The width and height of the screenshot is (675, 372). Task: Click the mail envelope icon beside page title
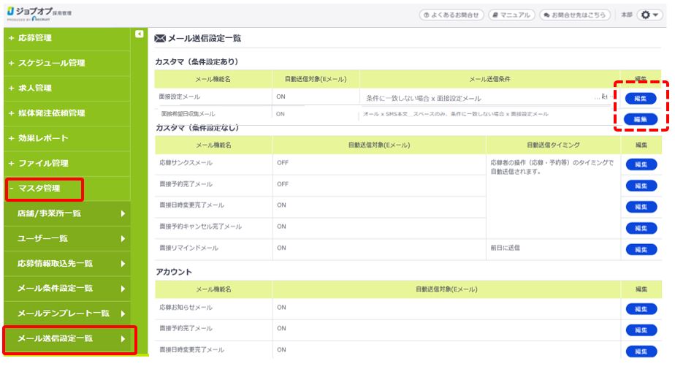(x=160, y=38)
